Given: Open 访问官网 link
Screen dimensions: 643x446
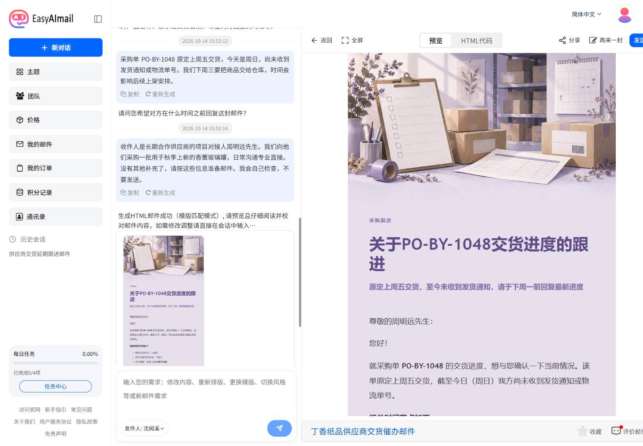Looking at the screenshot, I should click(x=29, y=409).
